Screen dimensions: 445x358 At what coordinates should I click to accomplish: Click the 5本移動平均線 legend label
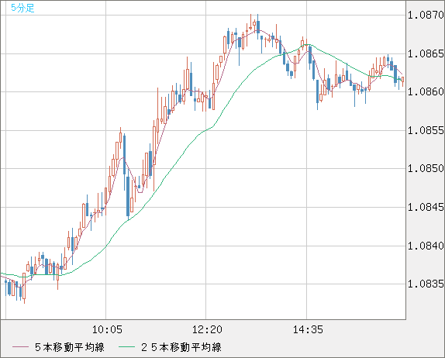point(70,347)
